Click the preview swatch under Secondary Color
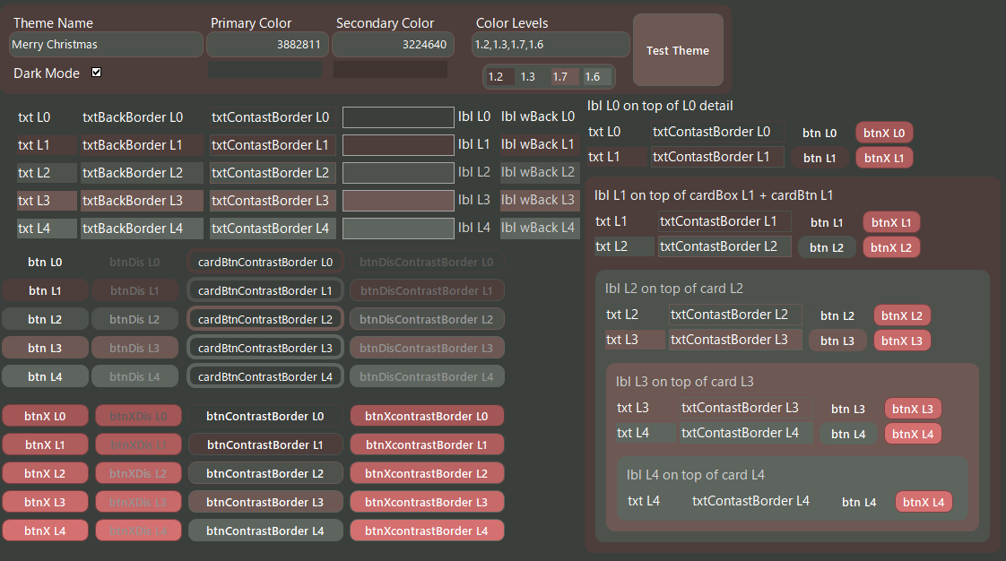 point(390,69)
